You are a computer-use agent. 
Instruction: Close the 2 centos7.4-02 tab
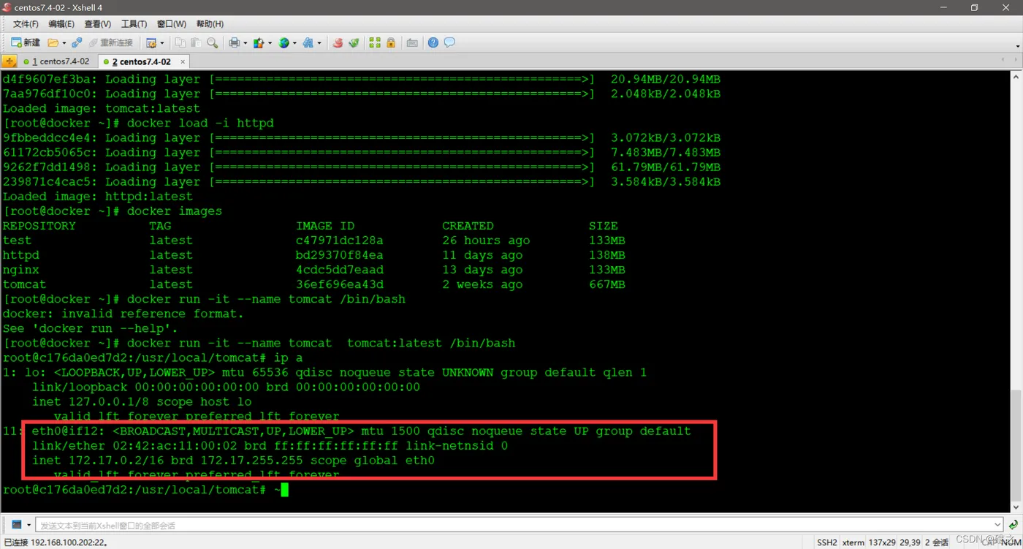click(183, 62)
